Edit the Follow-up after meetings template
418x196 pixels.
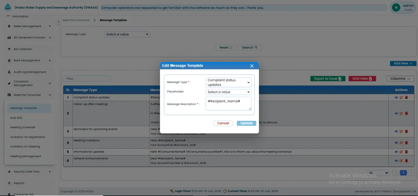pos(401,113)
